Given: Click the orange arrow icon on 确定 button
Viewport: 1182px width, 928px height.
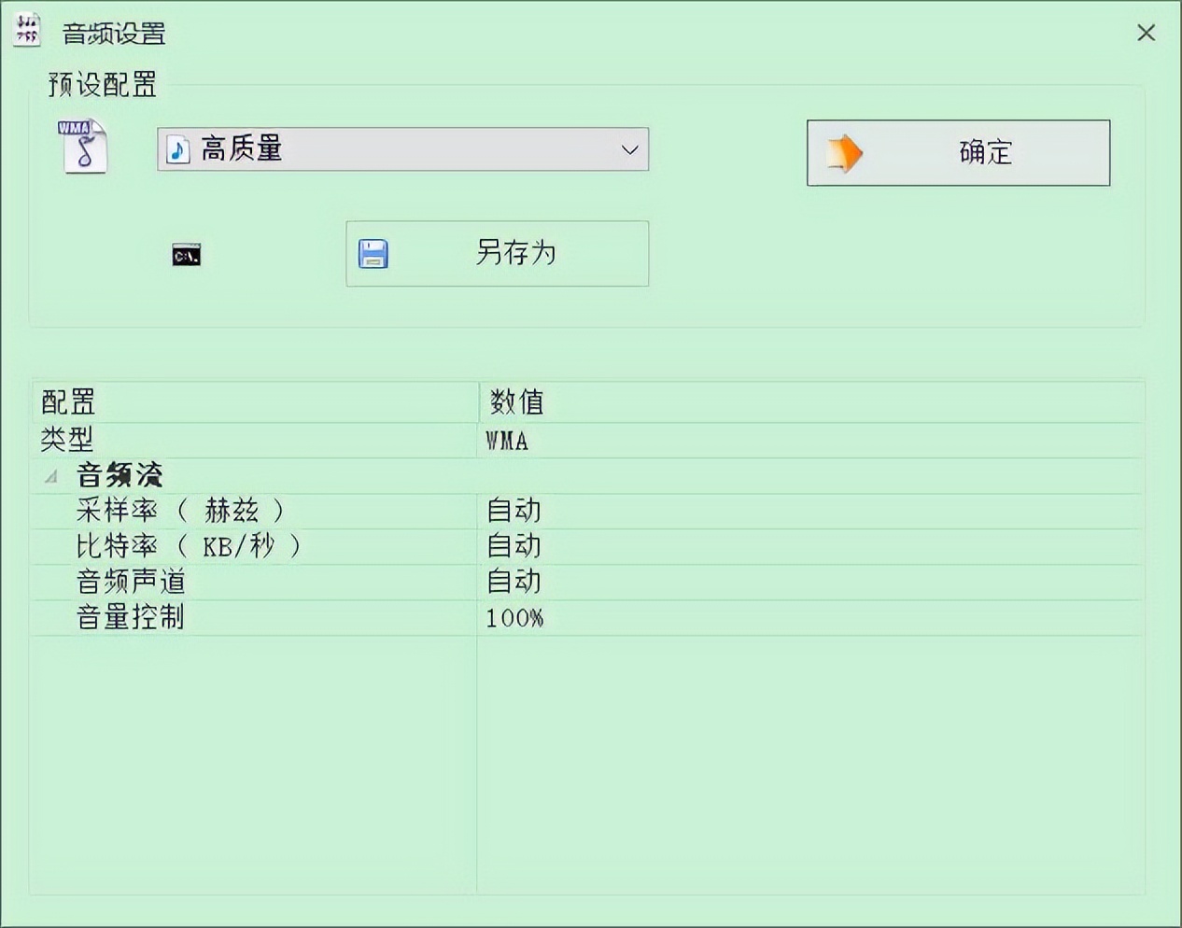Looking at the screenshot, I should 845,152.
